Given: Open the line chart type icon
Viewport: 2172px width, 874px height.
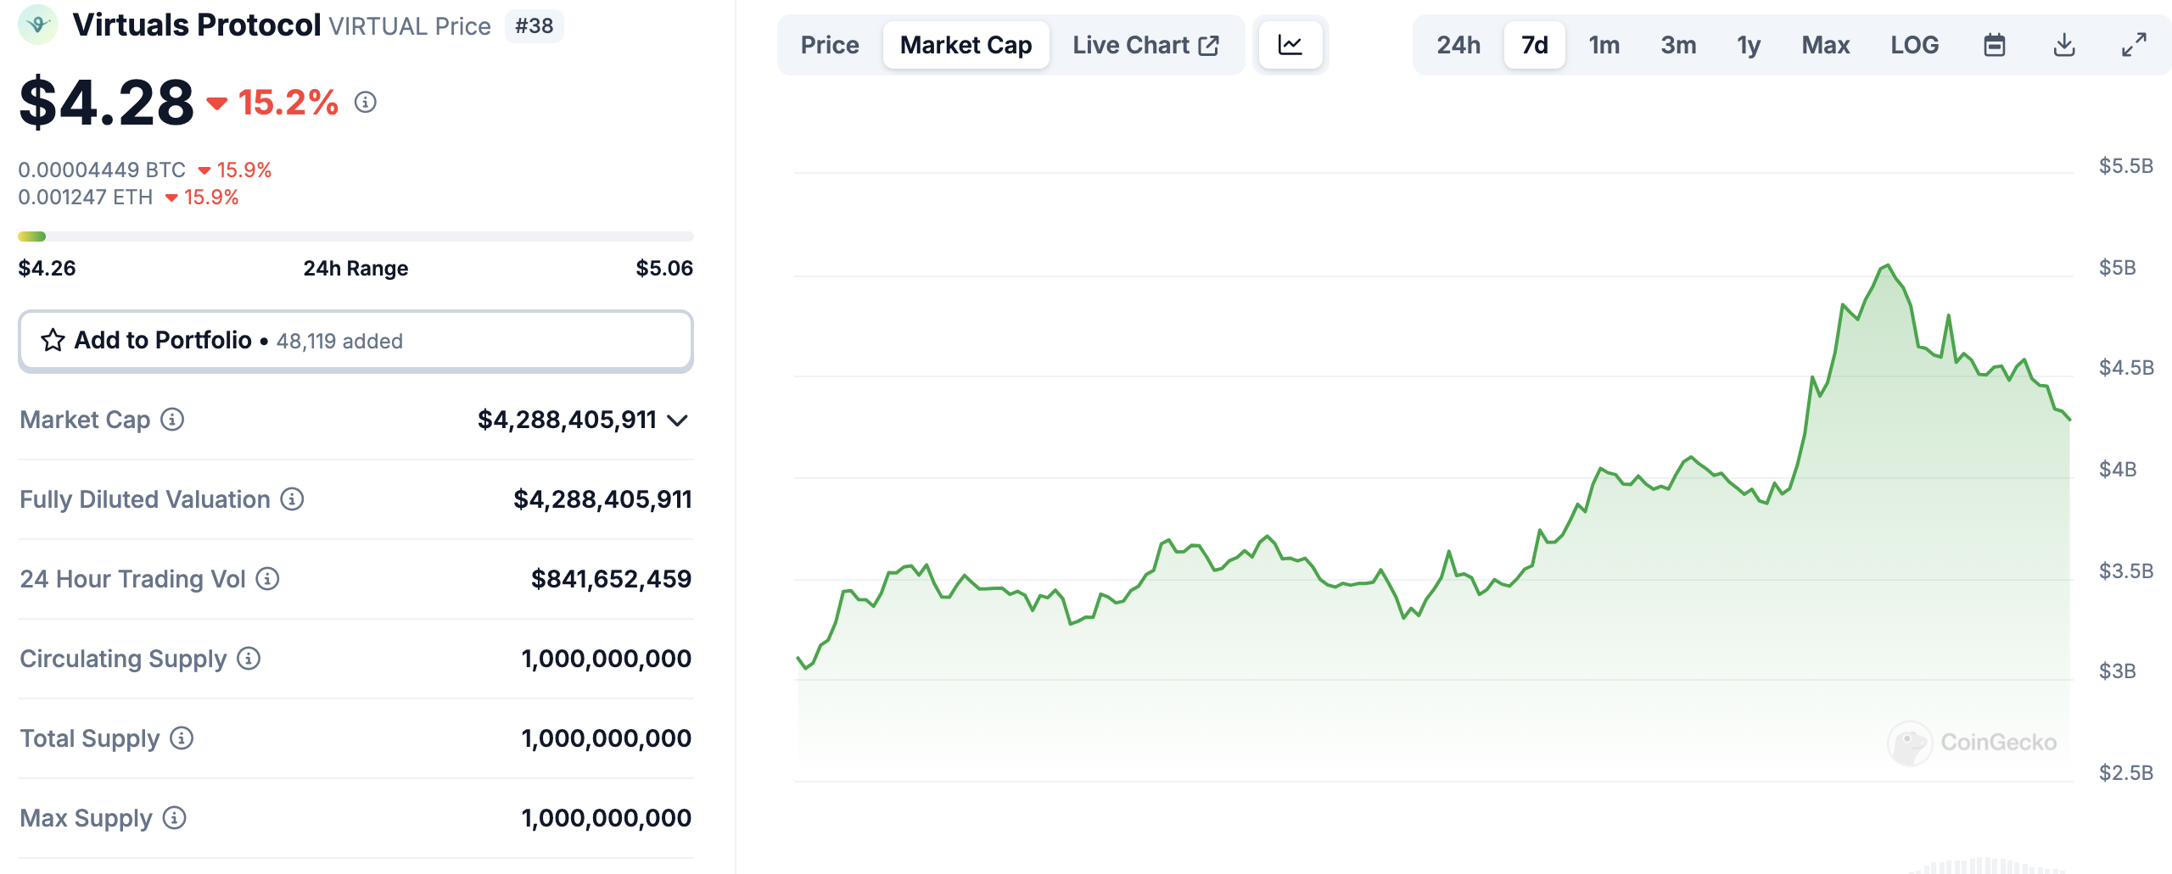Looking at the screenshot, I should click(1290, 45).
